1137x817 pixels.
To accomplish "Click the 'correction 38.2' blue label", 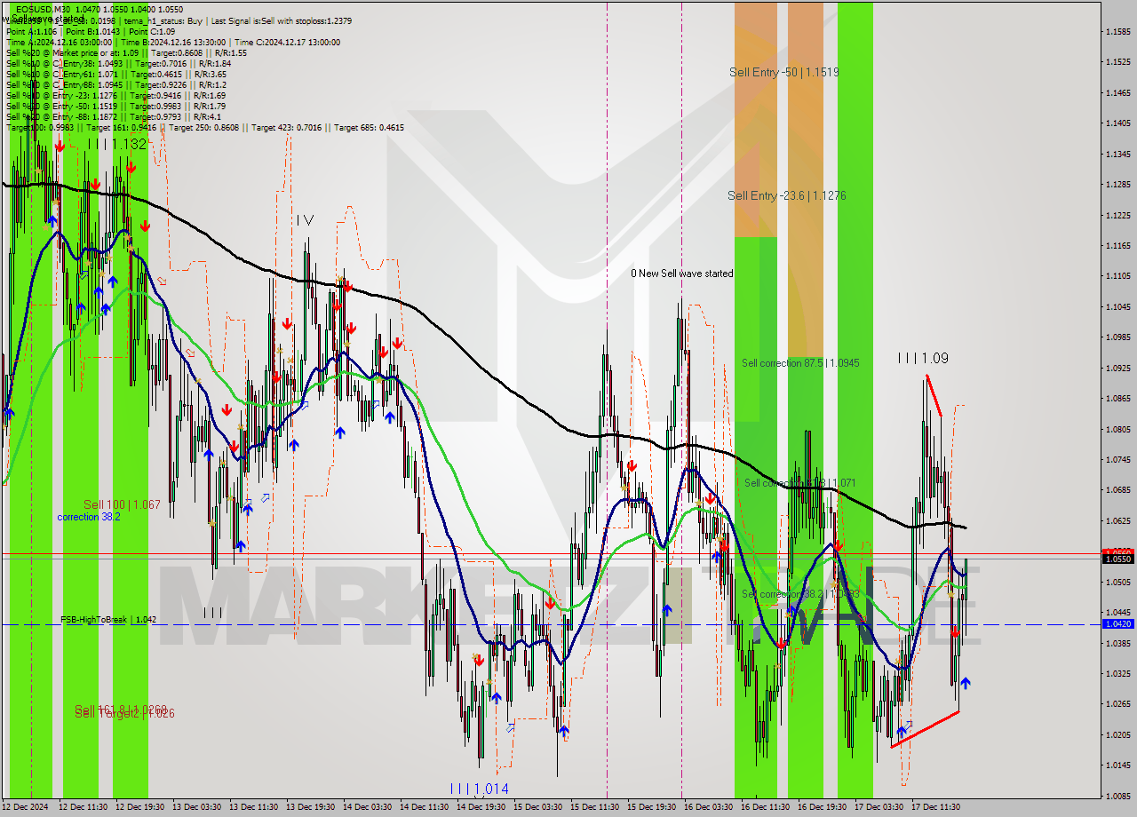I will [90, 517].
